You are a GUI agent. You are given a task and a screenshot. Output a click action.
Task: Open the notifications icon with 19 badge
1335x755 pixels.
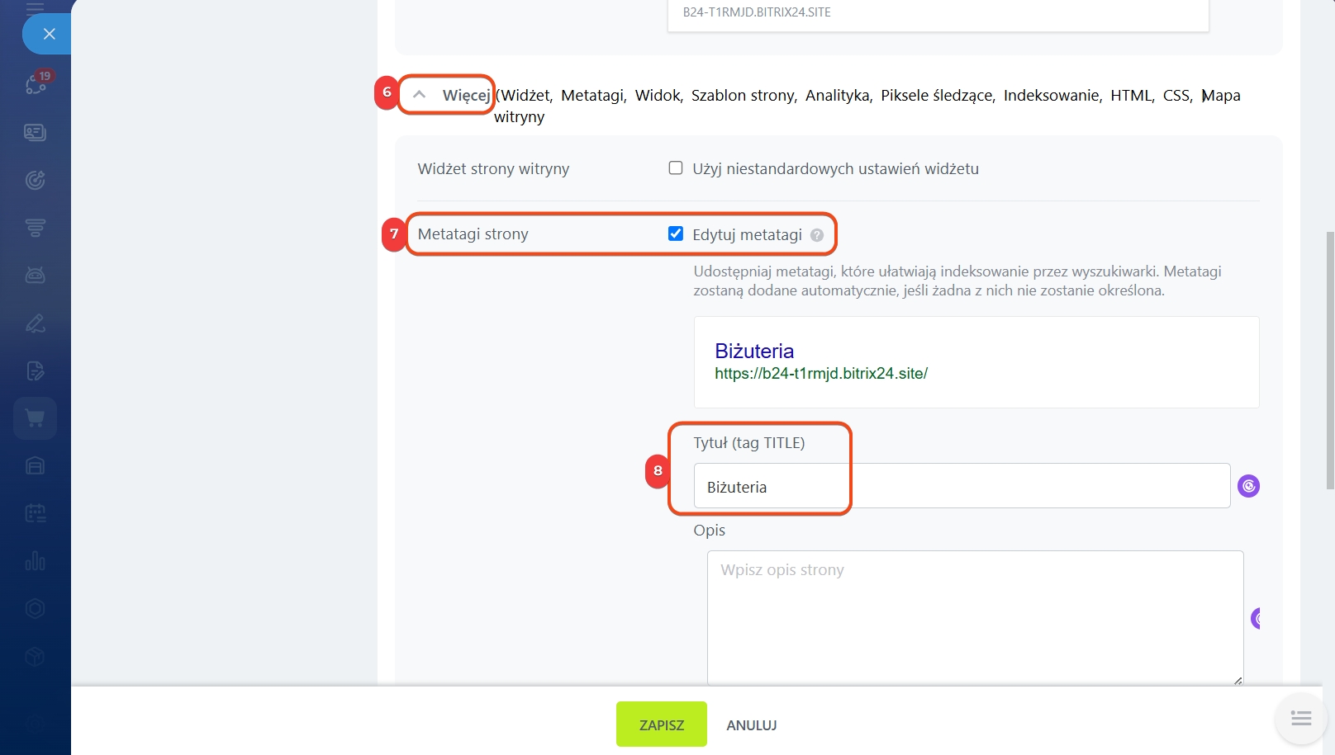36,83
